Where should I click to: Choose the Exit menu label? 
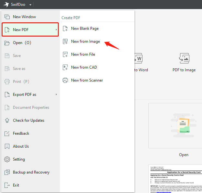click(x=16, y=185)
